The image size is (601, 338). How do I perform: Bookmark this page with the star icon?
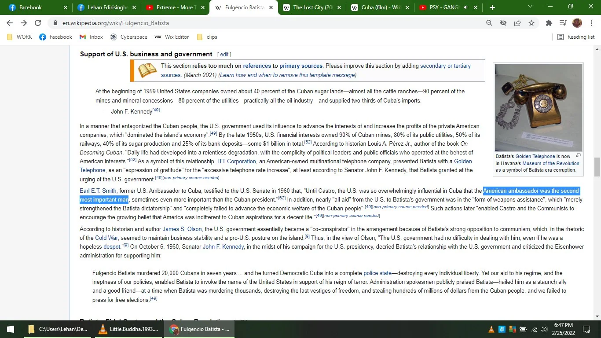[x=531, y=23]
